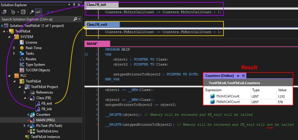Click the Class (FB) function block icon
The height and width of the screenshot is (140, 298).
pos(32,98)
